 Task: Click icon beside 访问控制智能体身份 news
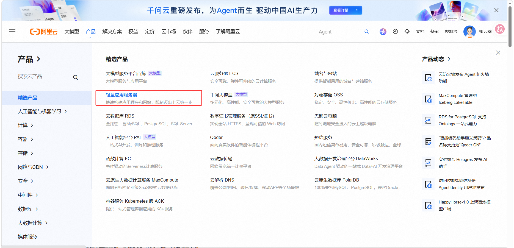[428, 184]
